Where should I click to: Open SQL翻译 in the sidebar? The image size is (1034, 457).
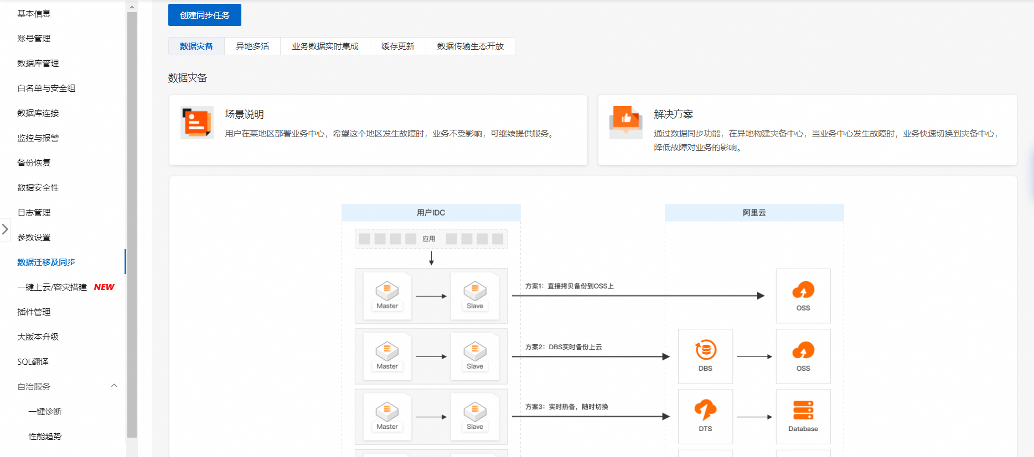coord(33,362)
